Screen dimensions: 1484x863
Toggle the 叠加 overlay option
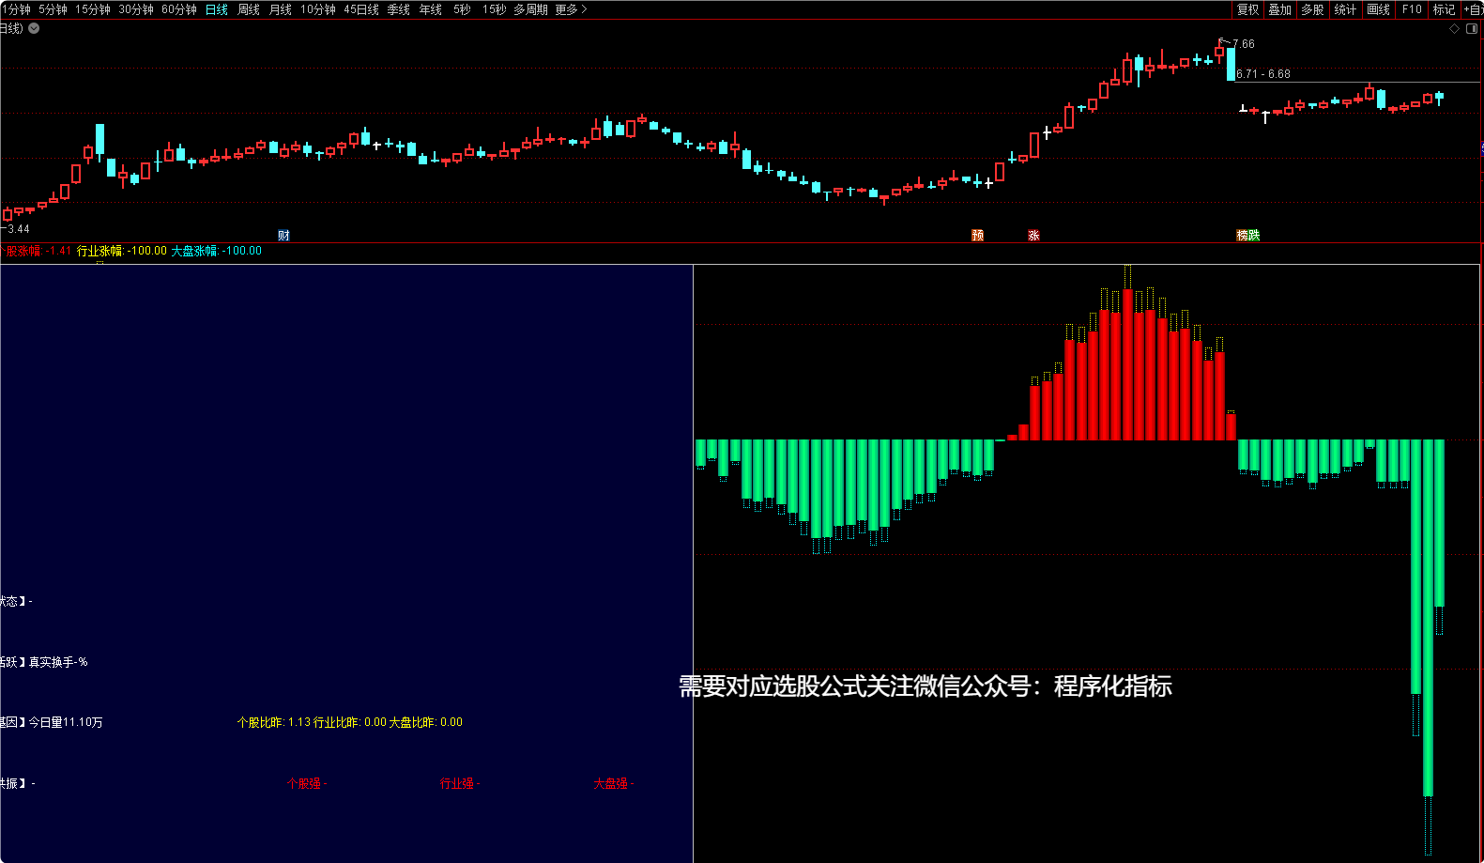[x=1279, y=9]
